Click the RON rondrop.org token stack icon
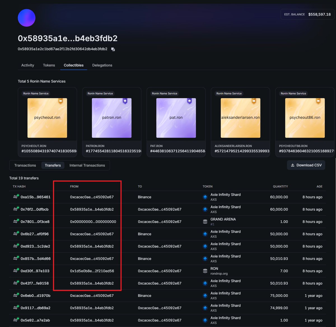The image size is (336, 327). pyautogui.click(x=205, y=271)
